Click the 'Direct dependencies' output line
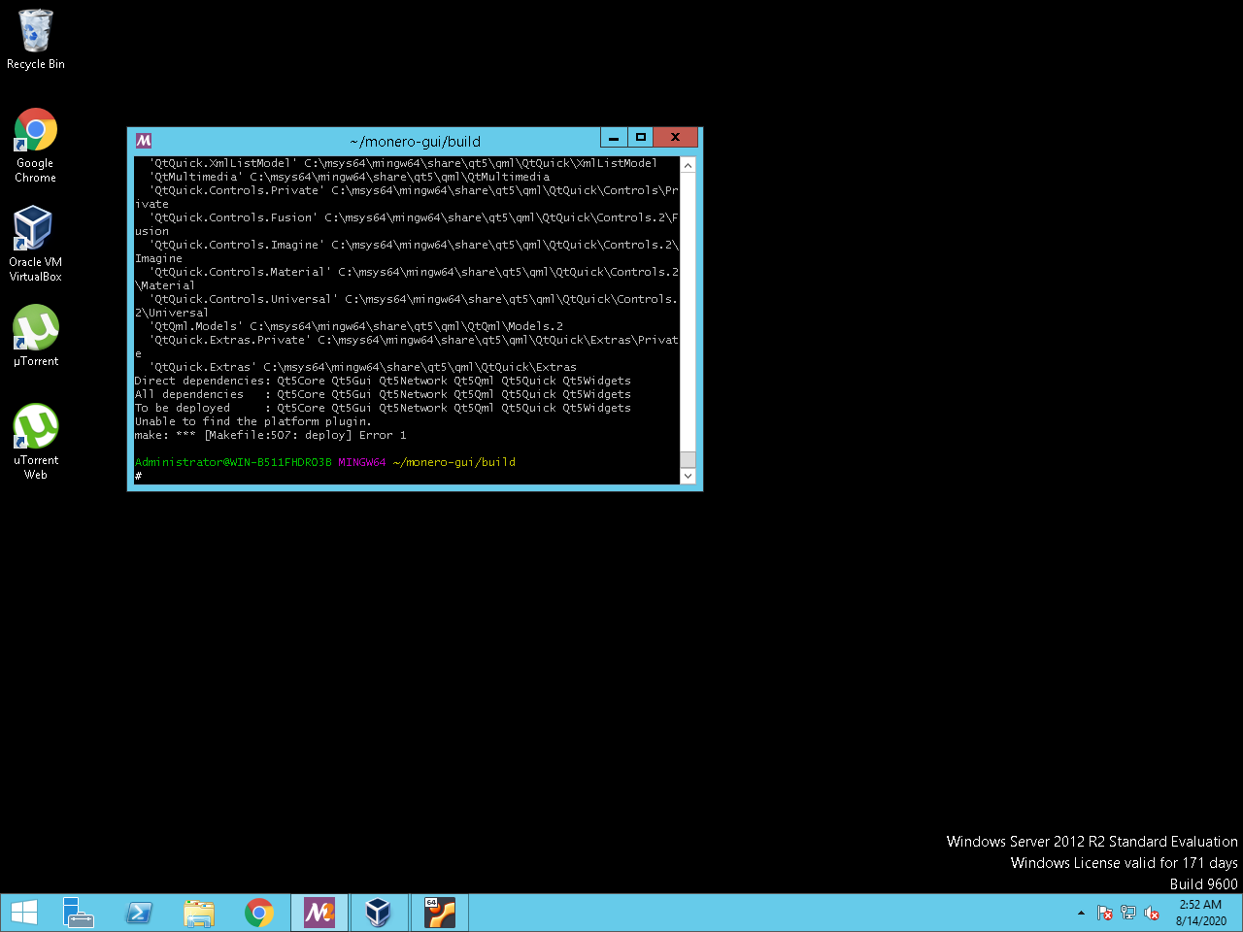This screenshot has width=1243, height=932. pyautogui.click(x=383, y=381)
